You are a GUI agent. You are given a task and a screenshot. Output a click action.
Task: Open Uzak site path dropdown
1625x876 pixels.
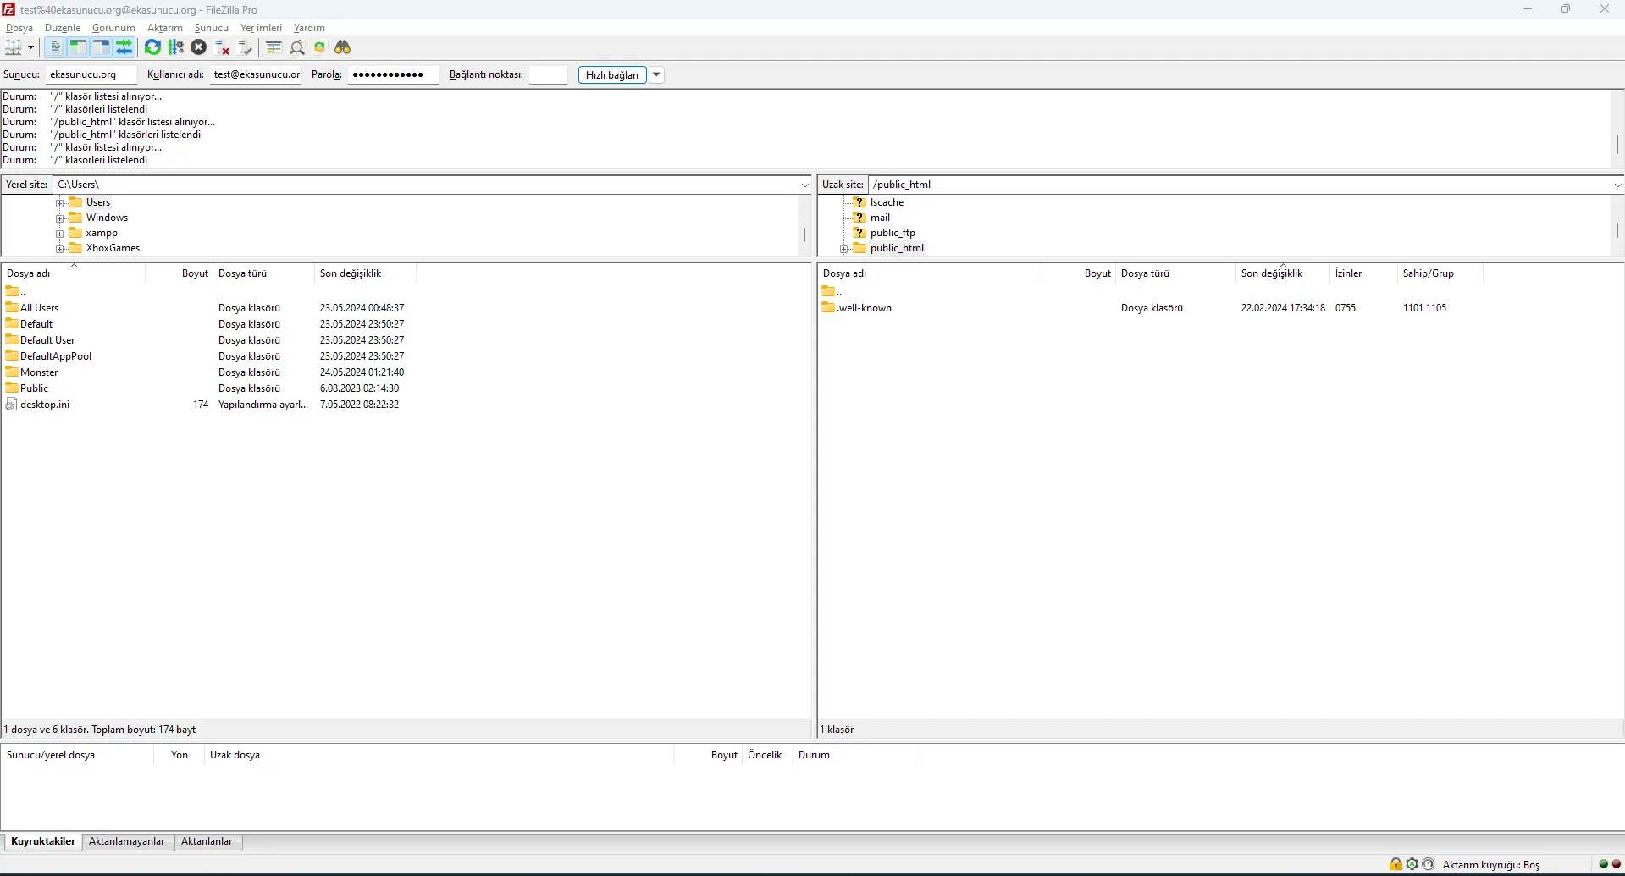coord(1617,185)
